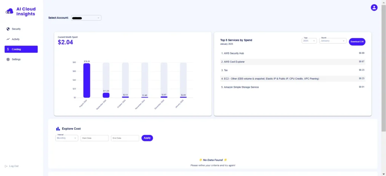Open the Year dropdown showing 2025

309,41
